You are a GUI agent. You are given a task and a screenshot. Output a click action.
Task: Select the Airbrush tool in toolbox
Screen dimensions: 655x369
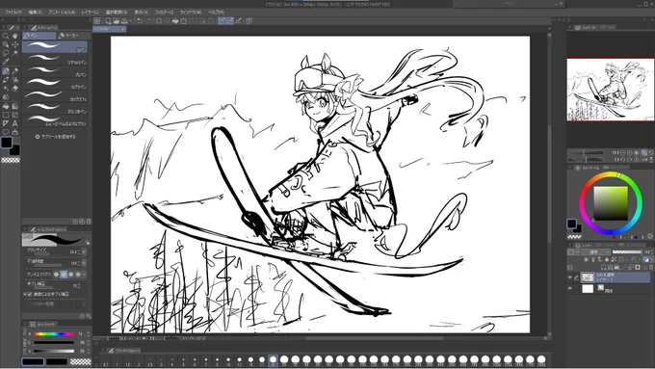pyautogui.click(x=15, y=80)
